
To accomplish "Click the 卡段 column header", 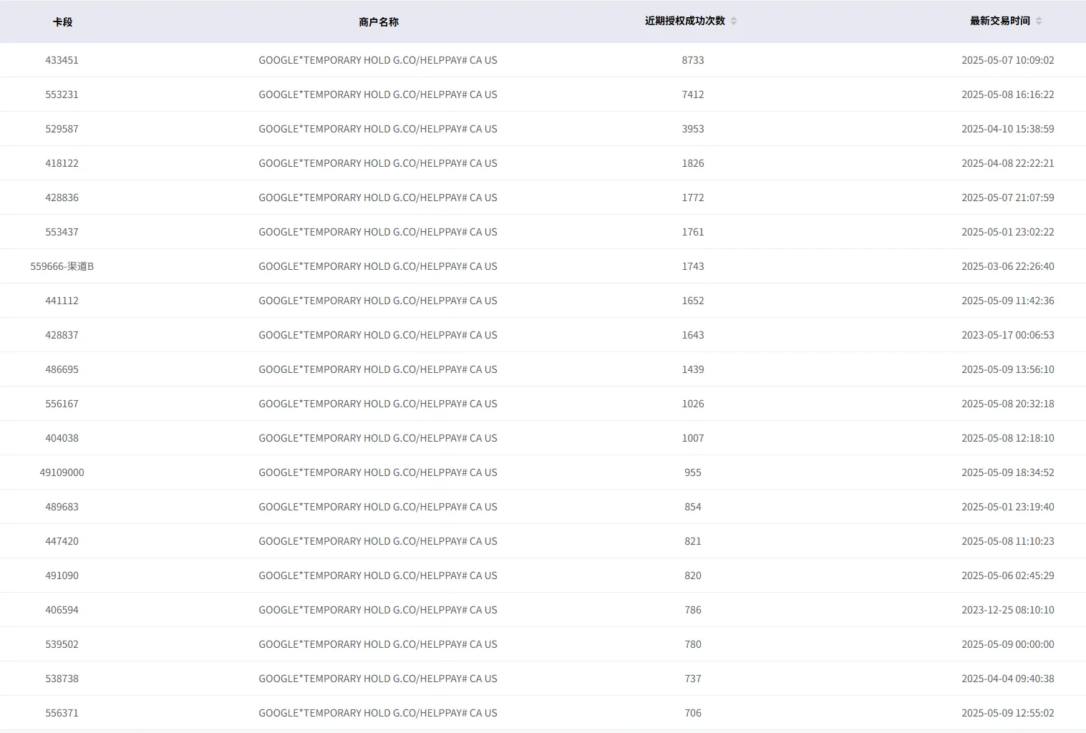I will click(x=62, y=22).
